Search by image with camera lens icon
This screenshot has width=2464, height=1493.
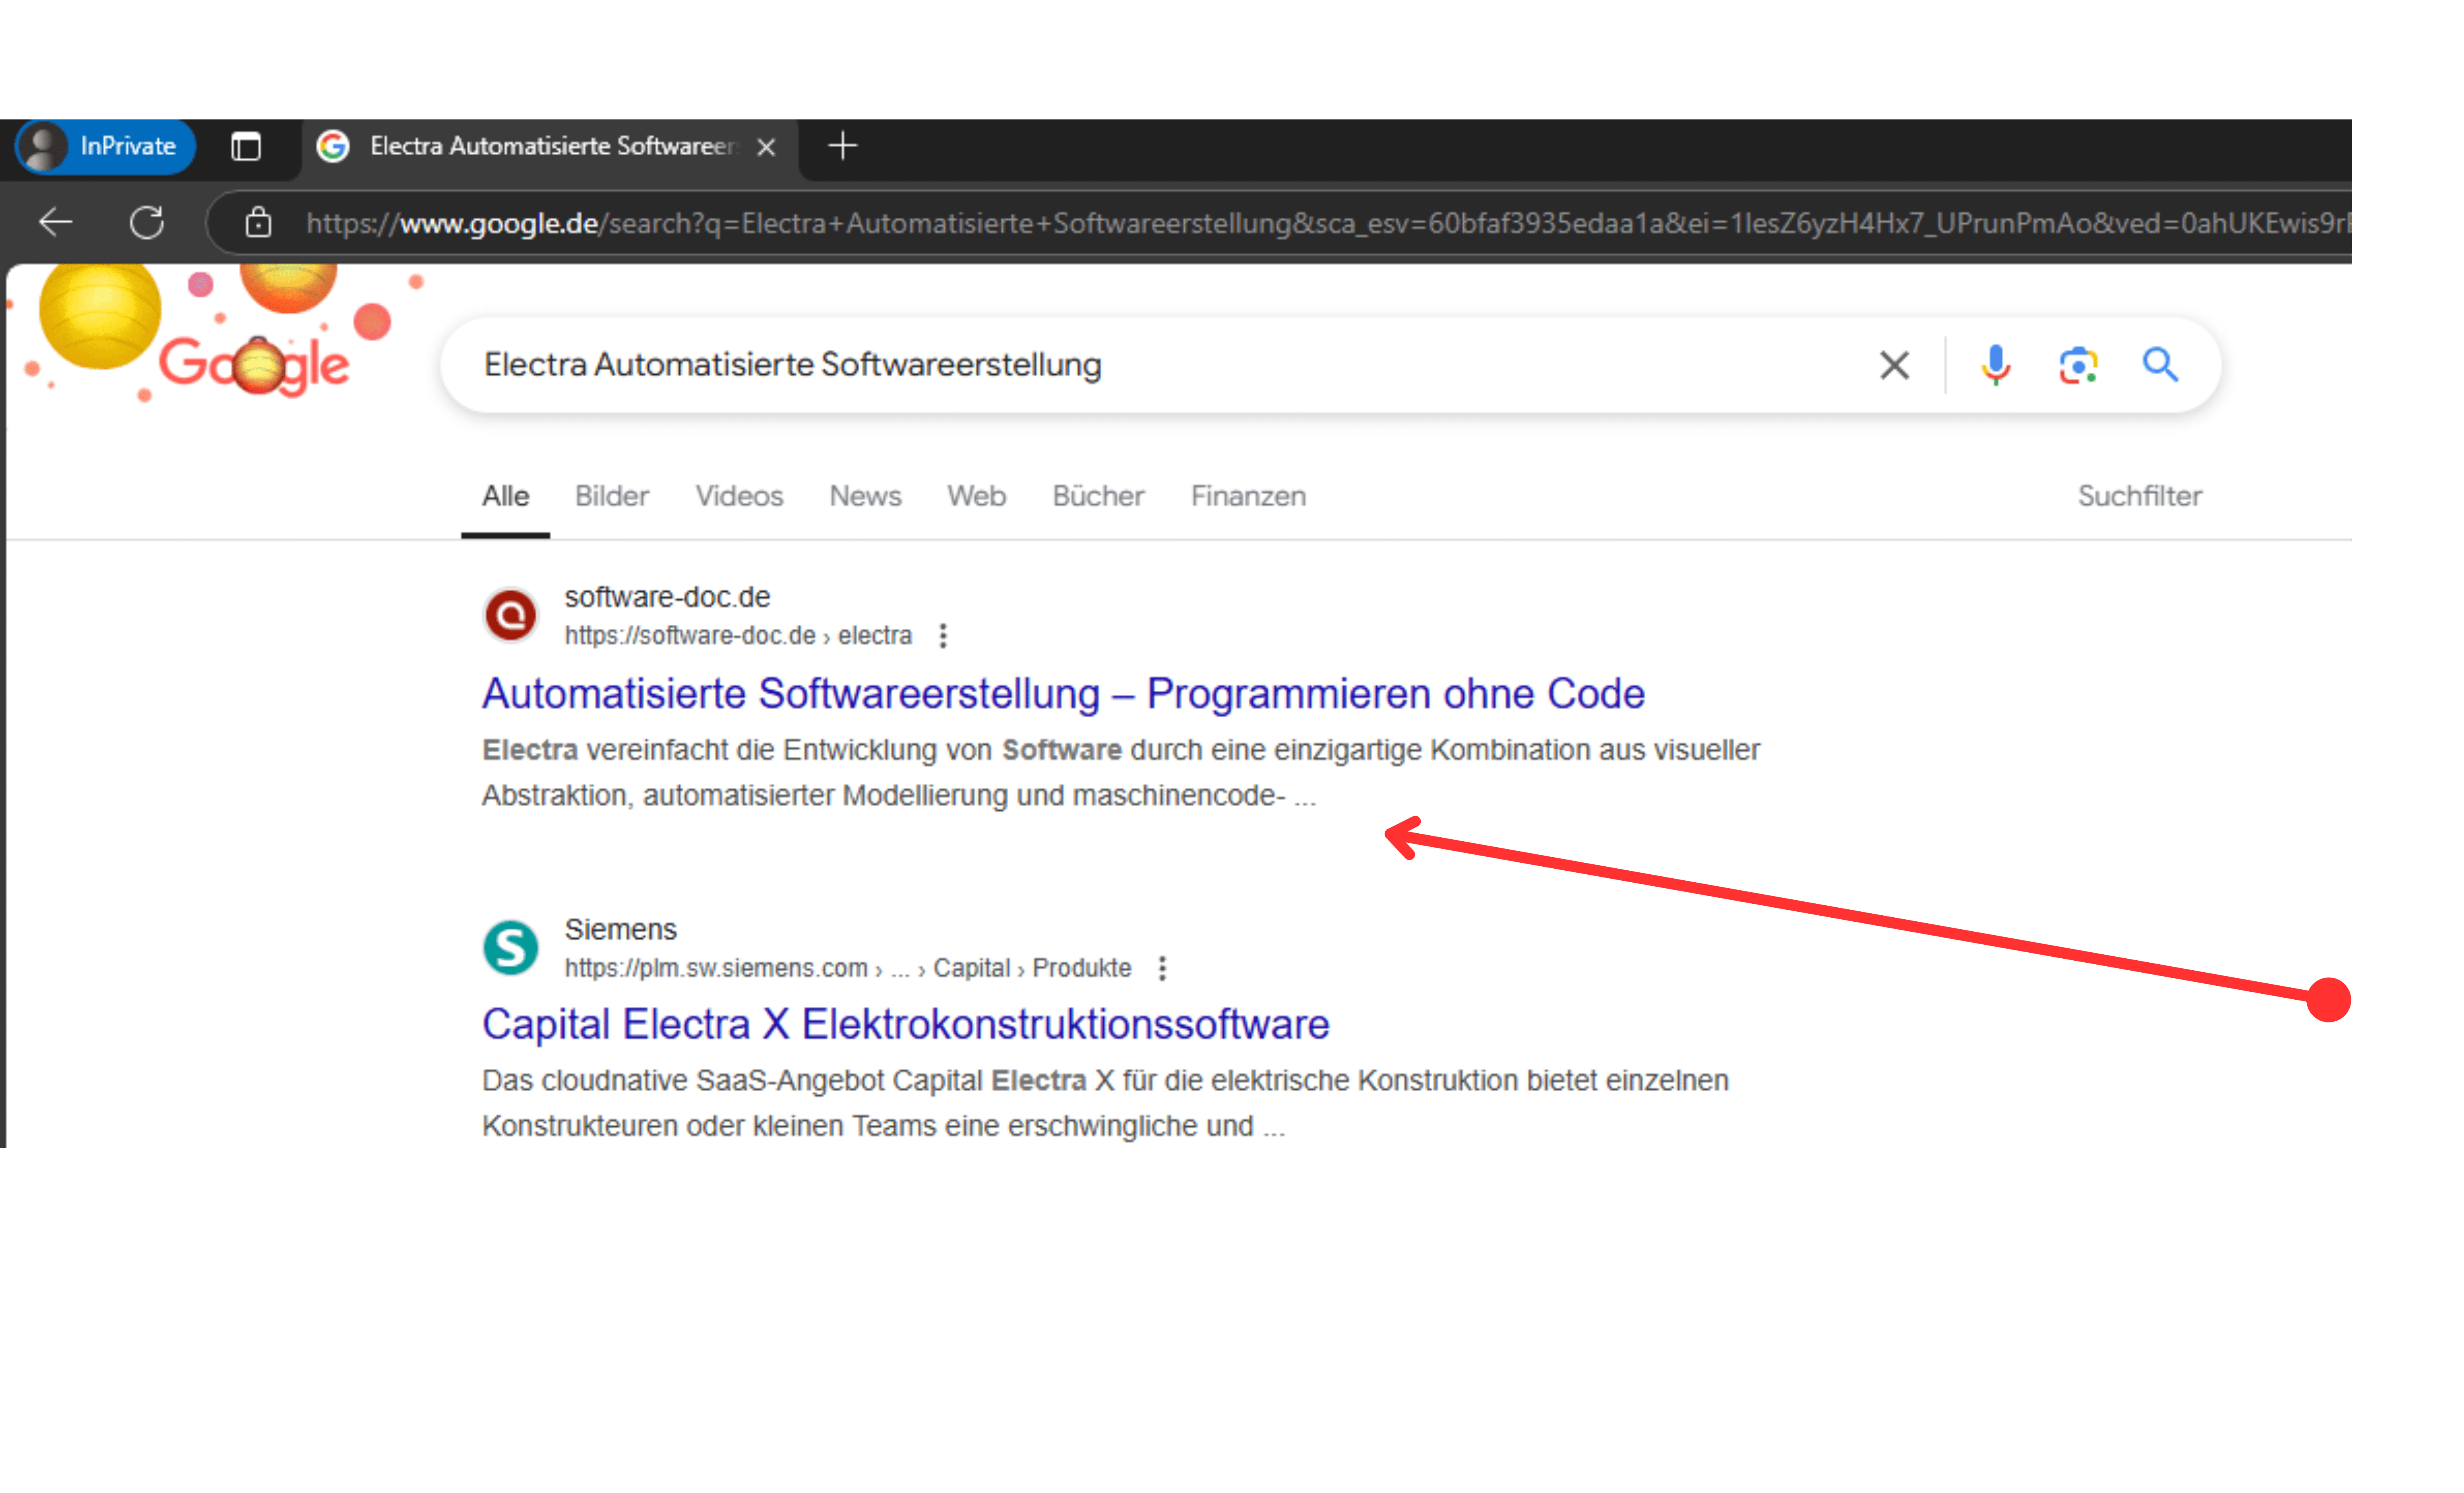pos(2078,365)
